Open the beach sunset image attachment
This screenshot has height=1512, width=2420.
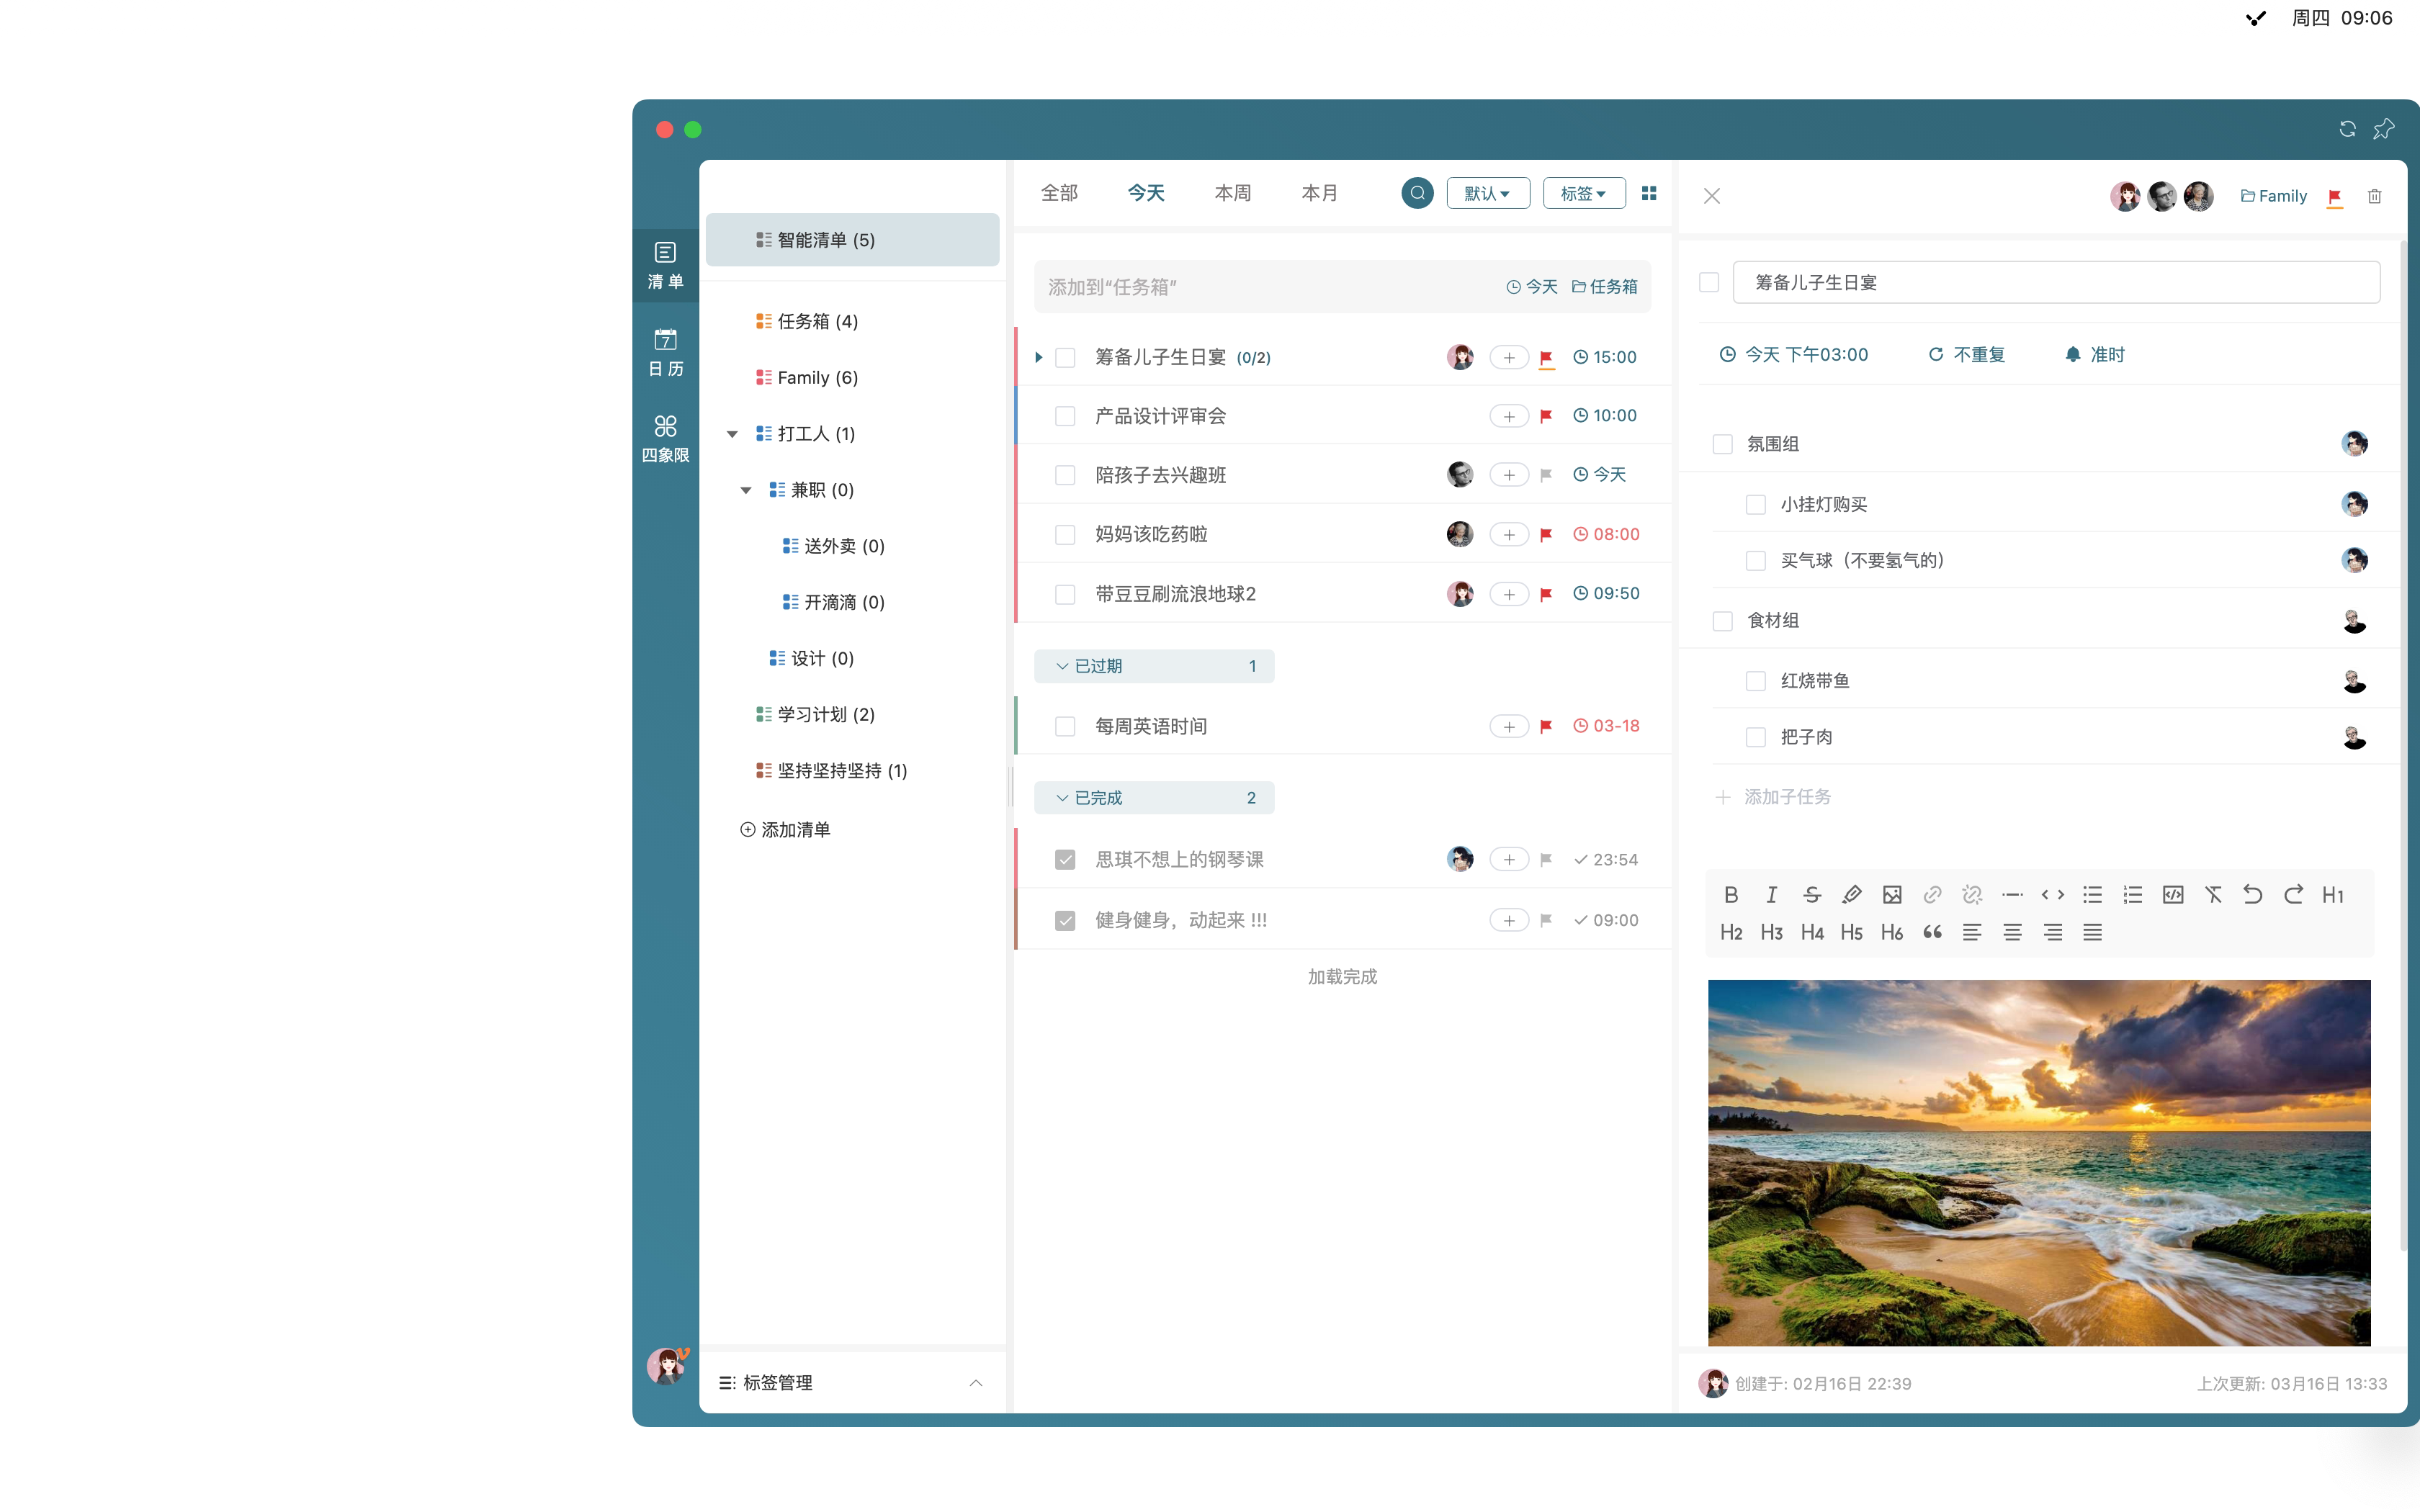(2039, 1163)
